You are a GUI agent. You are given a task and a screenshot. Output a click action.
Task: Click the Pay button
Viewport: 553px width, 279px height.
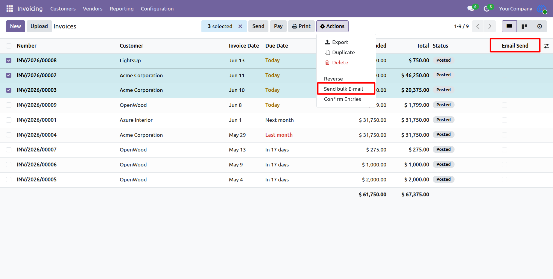pos(278,26)
